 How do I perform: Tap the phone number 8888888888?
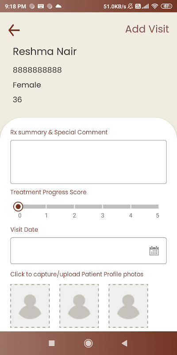37,70
